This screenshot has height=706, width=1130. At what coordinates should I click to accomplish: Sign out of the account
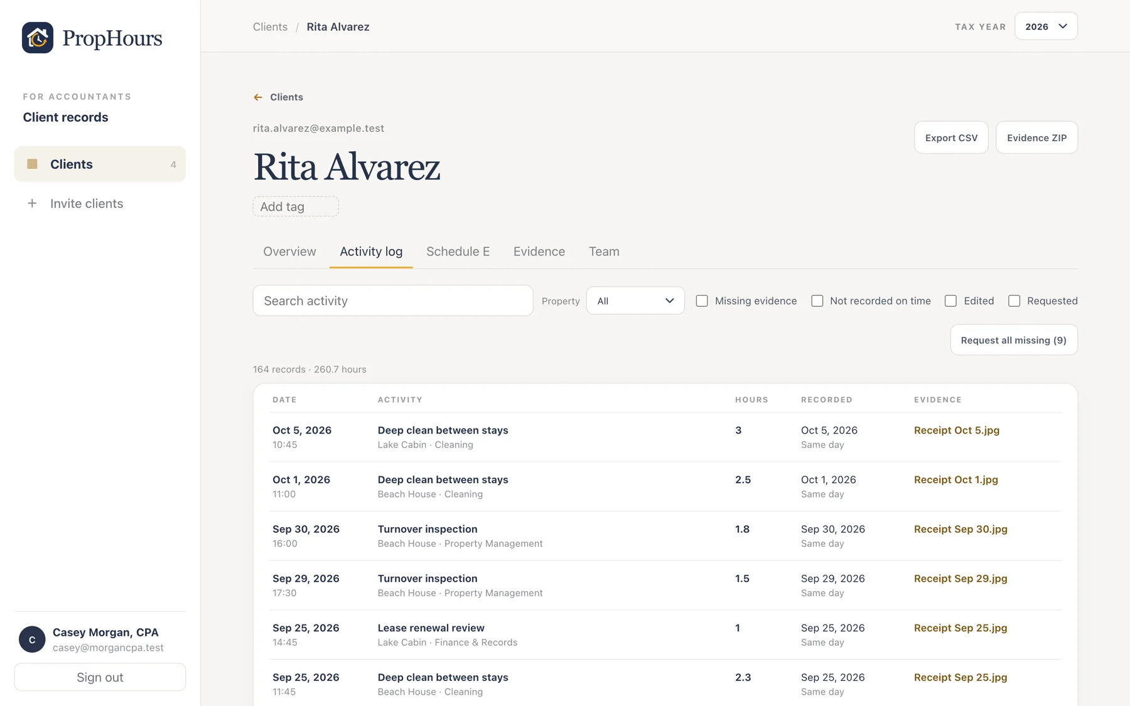pyautogui.click(x=100, y=677)
